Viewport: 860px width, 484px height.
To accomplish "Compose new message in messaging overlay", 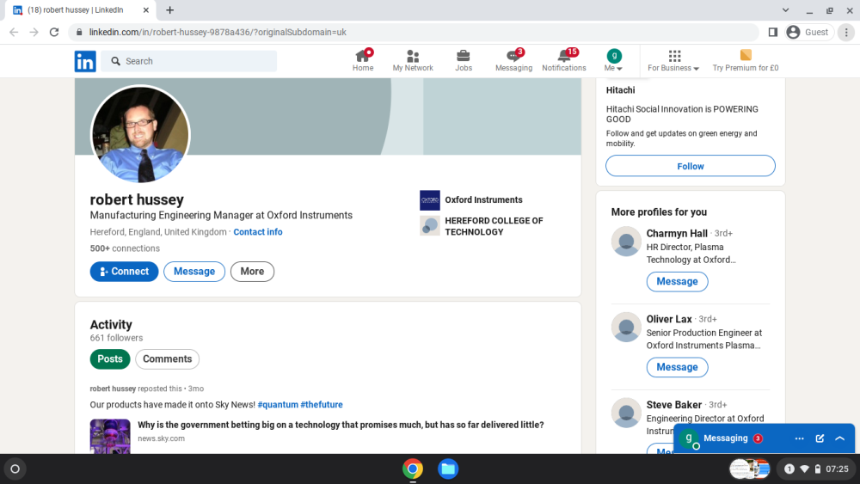I will coord(820,438).
